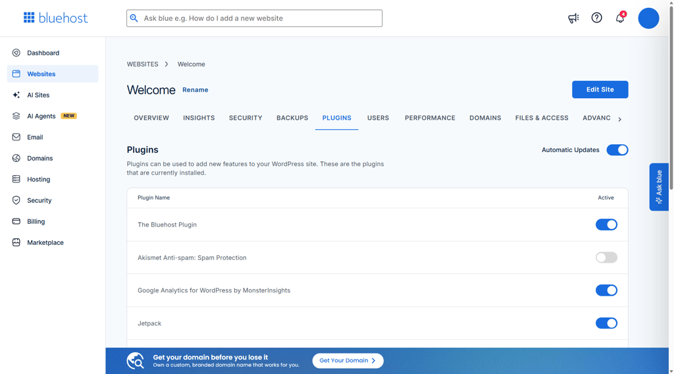This screenshot has height=374, width=674.
Task: Click the Edit Site button
Action: point(600,90)
